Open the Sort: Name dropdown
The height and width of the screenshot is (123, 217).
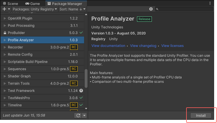[72, 9]
